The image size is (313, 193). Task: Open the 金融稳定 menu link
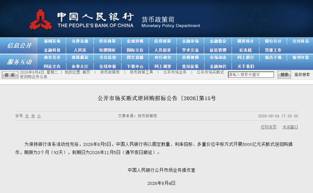coord(218,41)
